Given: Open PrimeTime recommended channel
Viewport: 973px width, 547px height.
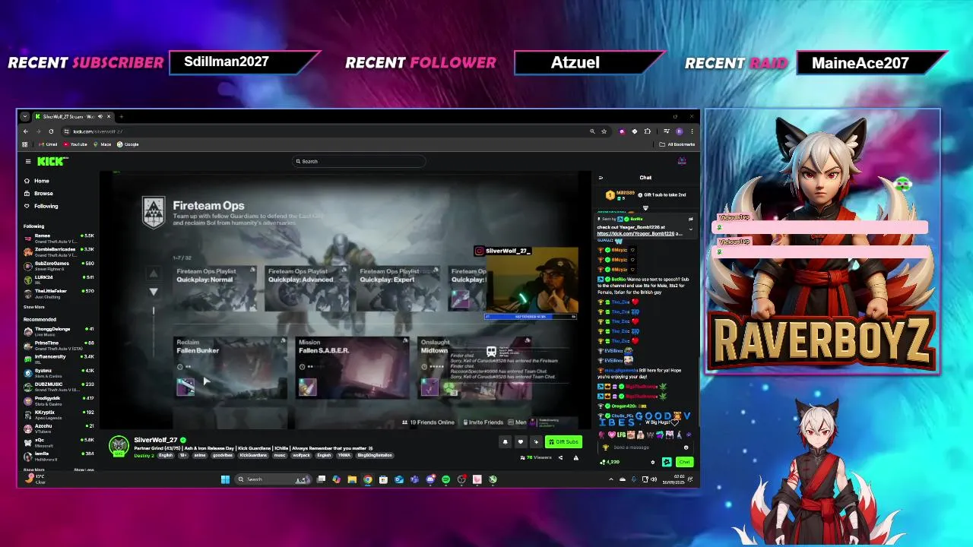Looking at the screenshot, I should (59, 345).
